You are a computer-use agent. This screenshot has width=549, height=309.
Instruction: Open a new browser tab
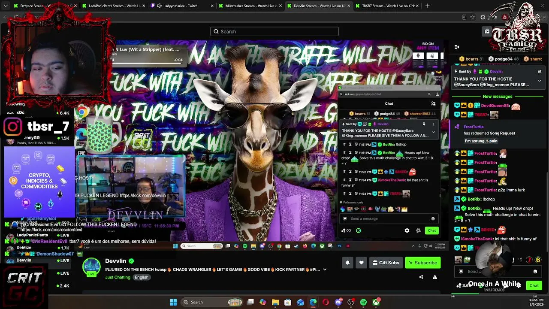427,6
